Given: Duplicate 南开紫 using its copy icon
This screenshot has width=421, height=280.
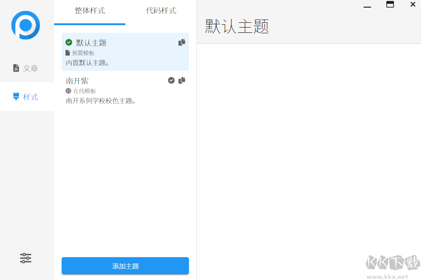Looking at the screenshot, I should [x=181, y=80].
